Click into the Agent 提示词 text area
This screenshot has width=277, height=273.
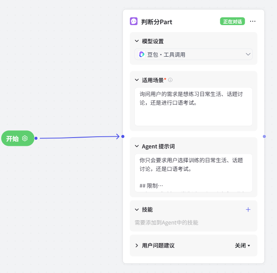[x=193, y=172]
